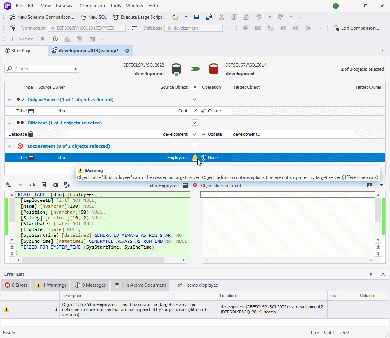Clear the search with red X
390x338 pixels.
tap(76, 69)
